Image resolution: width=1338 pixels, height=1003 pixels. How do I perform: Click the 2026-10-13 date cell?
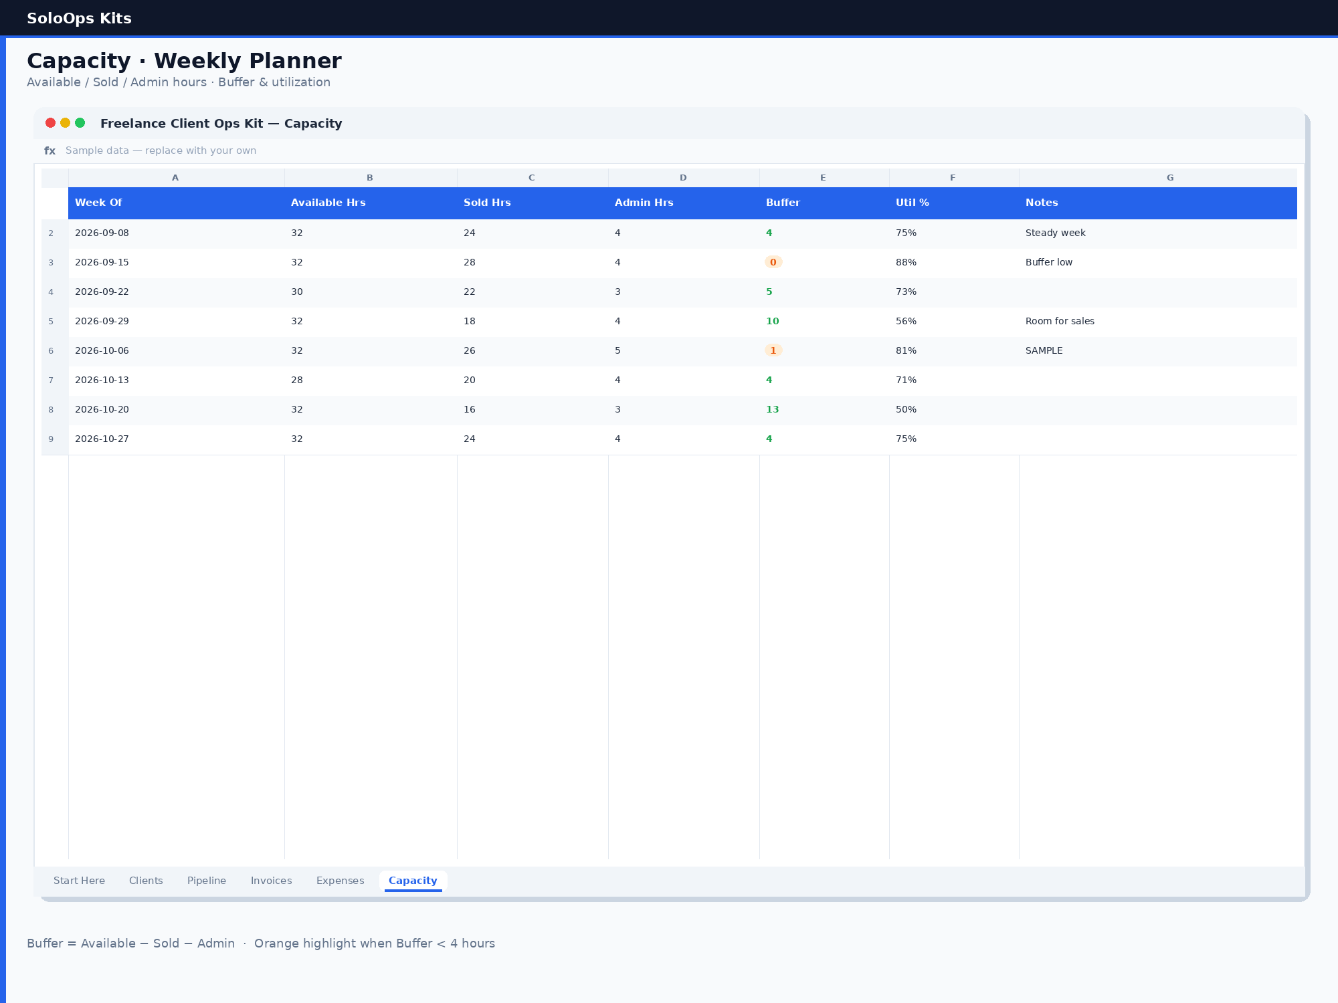coord(176,380)
